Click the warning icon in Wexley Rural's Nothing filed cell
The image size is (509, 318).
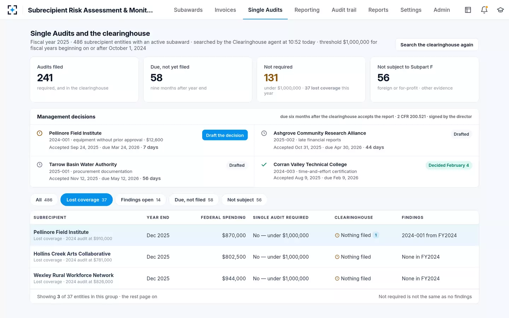[x=337, y=278]
